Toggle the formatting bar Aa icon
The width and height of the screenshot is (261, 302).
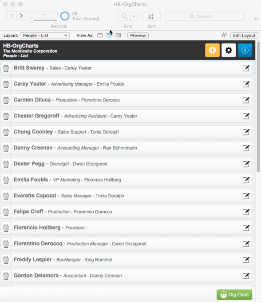tap(224, 35)
